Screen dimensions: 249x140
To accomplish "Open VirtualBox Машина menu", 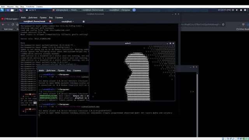I will (10, 7).
